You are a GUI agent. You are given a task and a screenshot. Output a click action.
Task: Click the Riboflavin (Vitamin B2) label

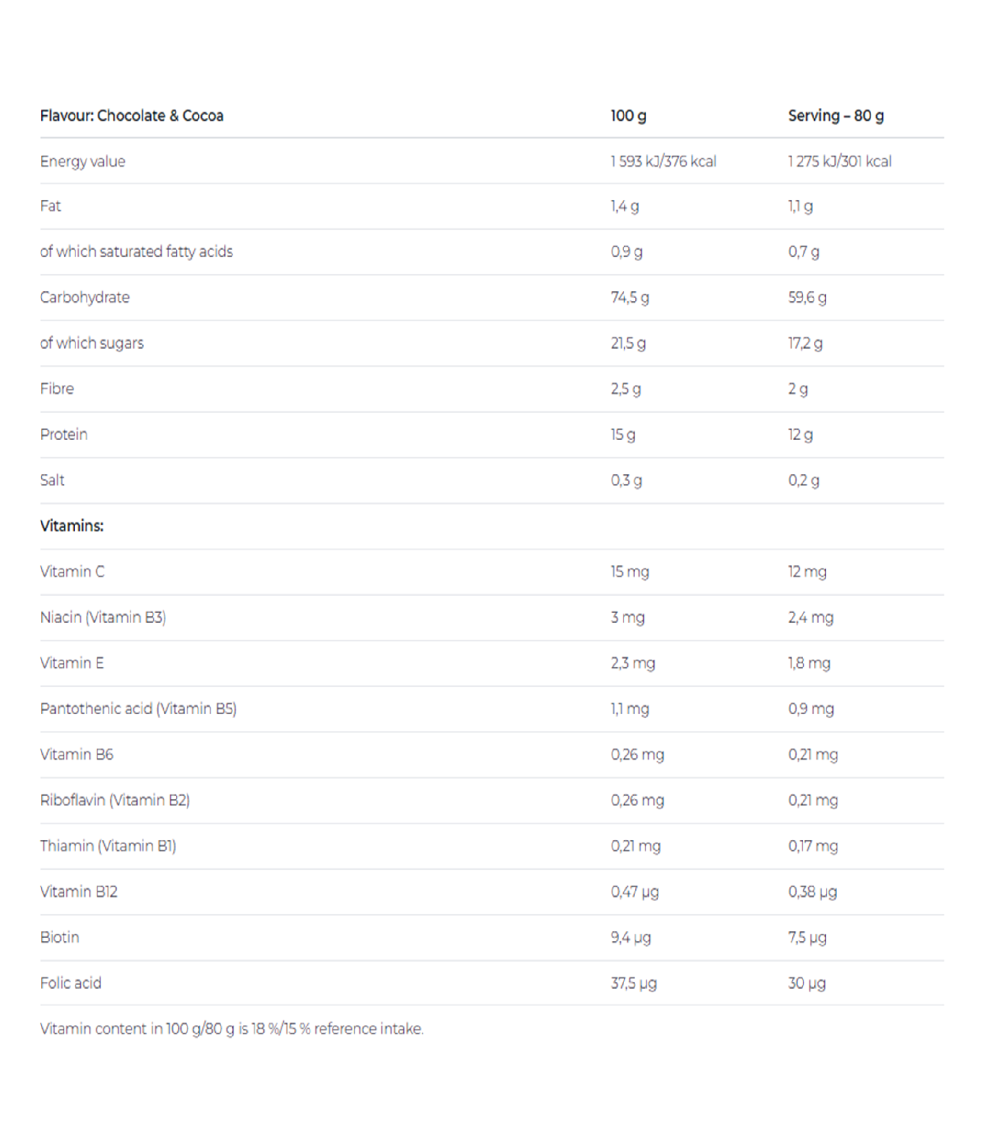pyautogui.click(x=115, y=800)
